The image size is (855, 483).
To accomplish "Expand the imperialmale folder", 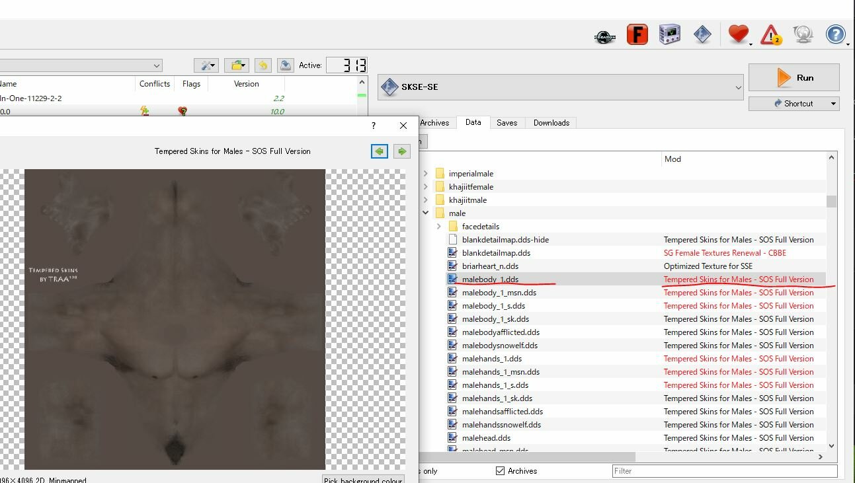I will (426, 173).
